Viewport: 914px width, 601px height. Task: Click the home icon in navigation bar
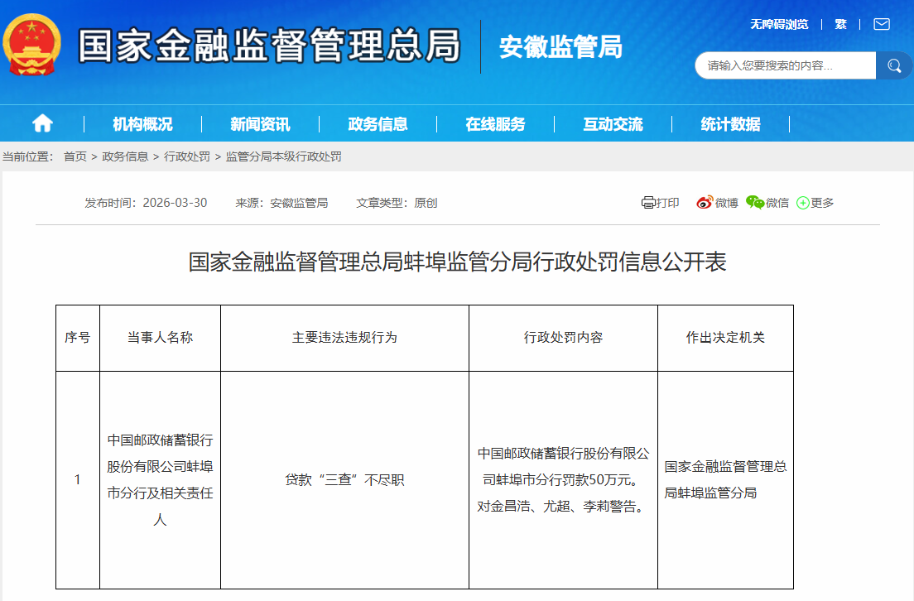pyautogui.click(x=42, y=124)
